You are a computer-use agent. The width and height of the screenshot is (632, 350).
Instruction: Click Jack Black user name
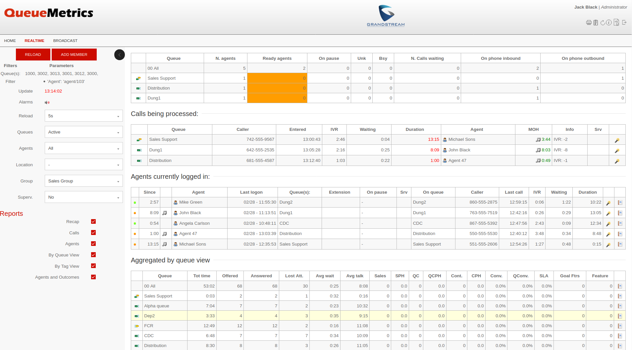[586, 7]
